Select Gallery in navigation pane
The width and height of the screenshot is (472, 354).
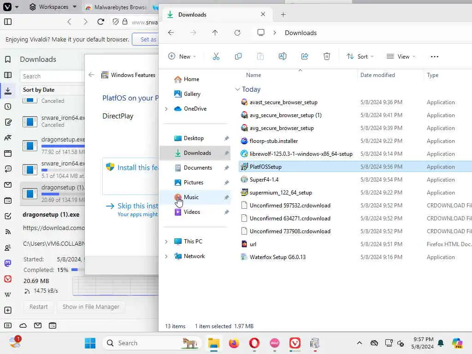coord(192,94)
